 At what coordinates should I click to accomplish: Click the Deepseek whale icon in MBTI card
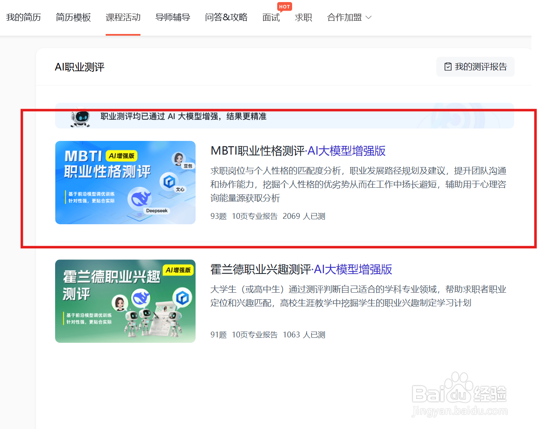[140, 199]
